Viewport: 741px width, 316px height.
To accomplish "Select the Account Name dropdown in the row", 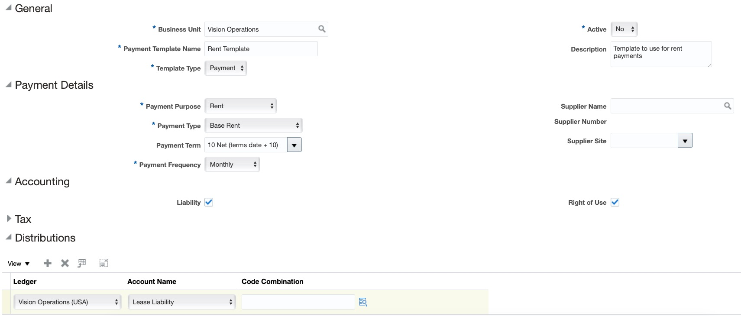I will 182,302.
